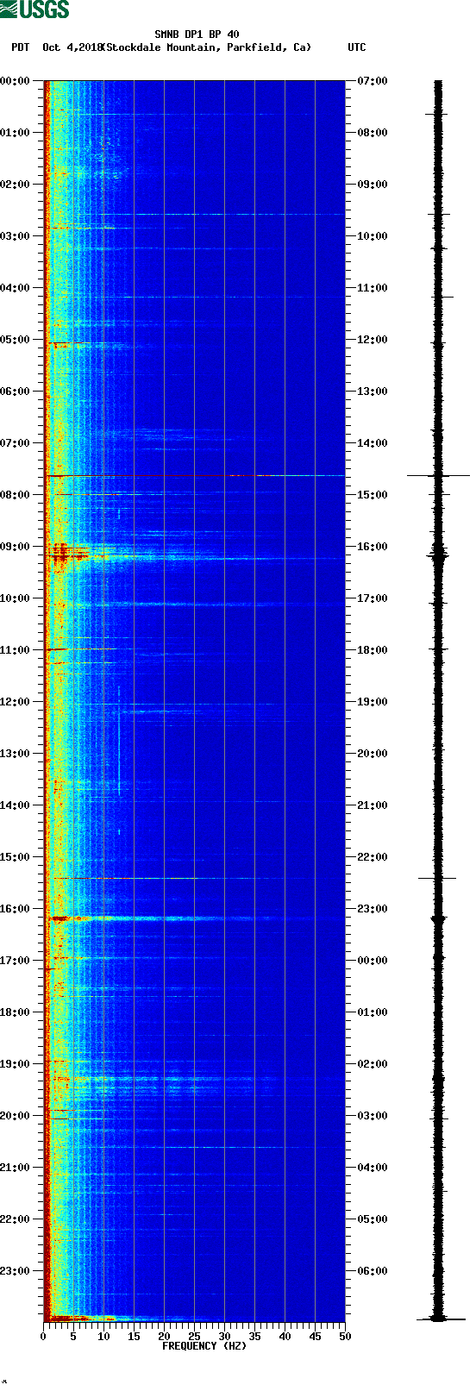Click the 14:00 UTC time label
This screenshot has width=476, height=1391.
373,443
